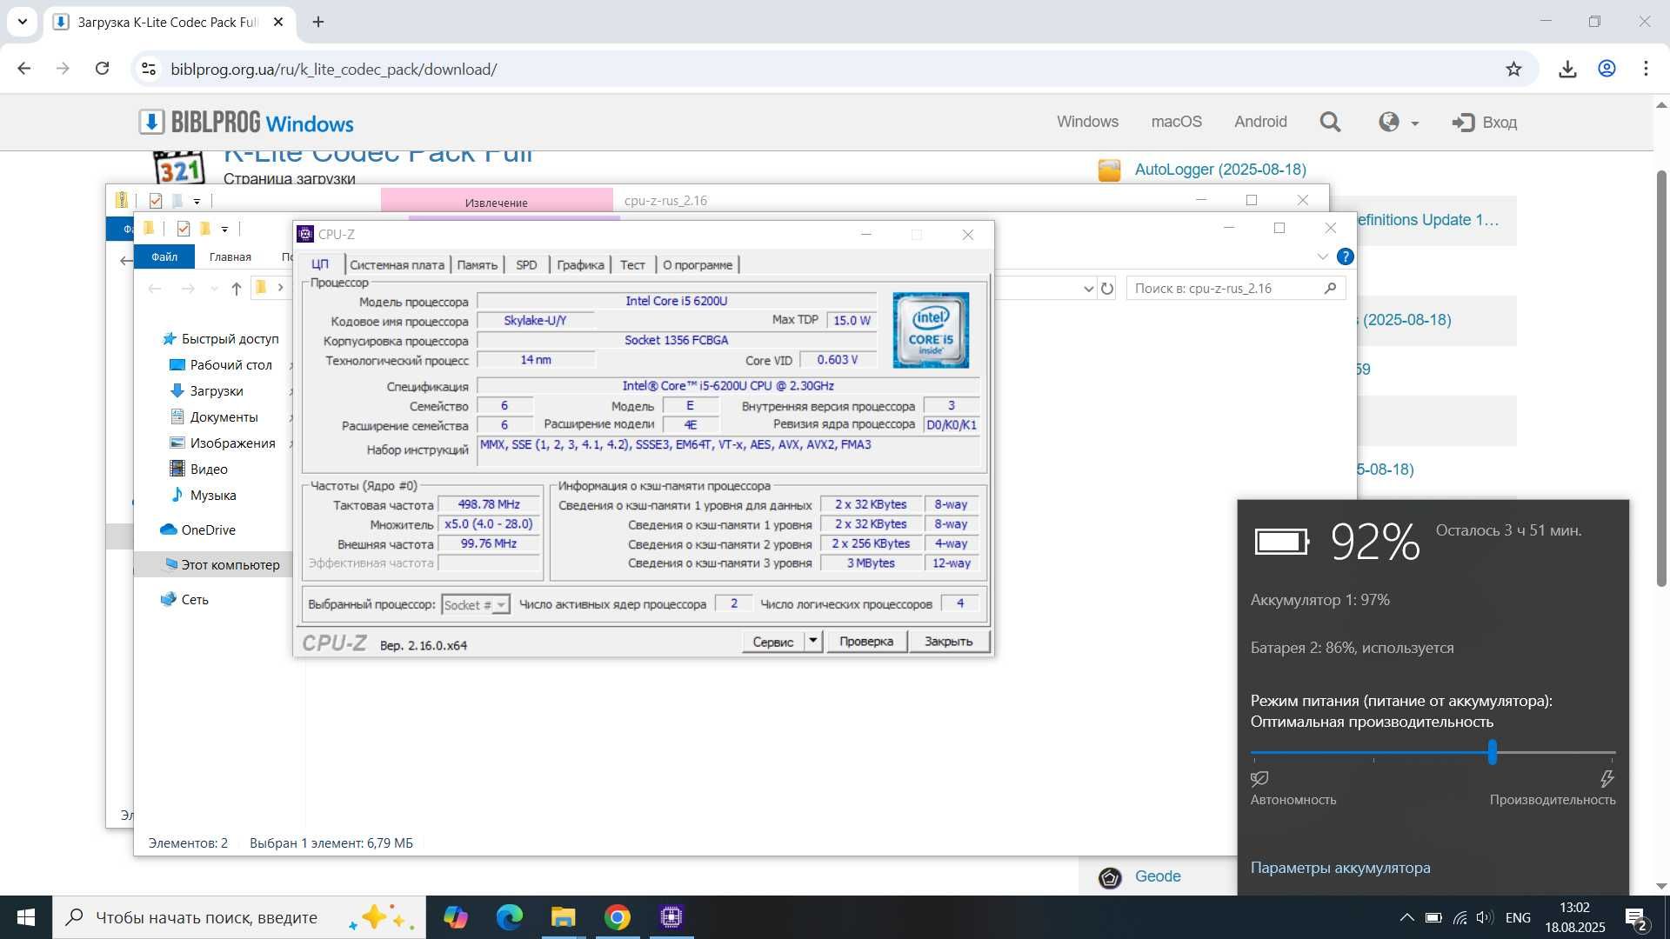Click battery saver leaf icon
The height and width of the screenshot is (939, 1670).
pyautogui.click(x=1259, y=778)
